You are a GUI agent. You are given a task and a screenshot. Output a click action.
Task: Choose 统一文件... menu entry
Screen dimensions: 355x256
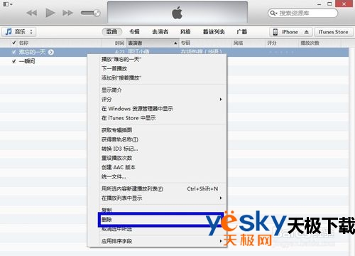tap(157, 176)
